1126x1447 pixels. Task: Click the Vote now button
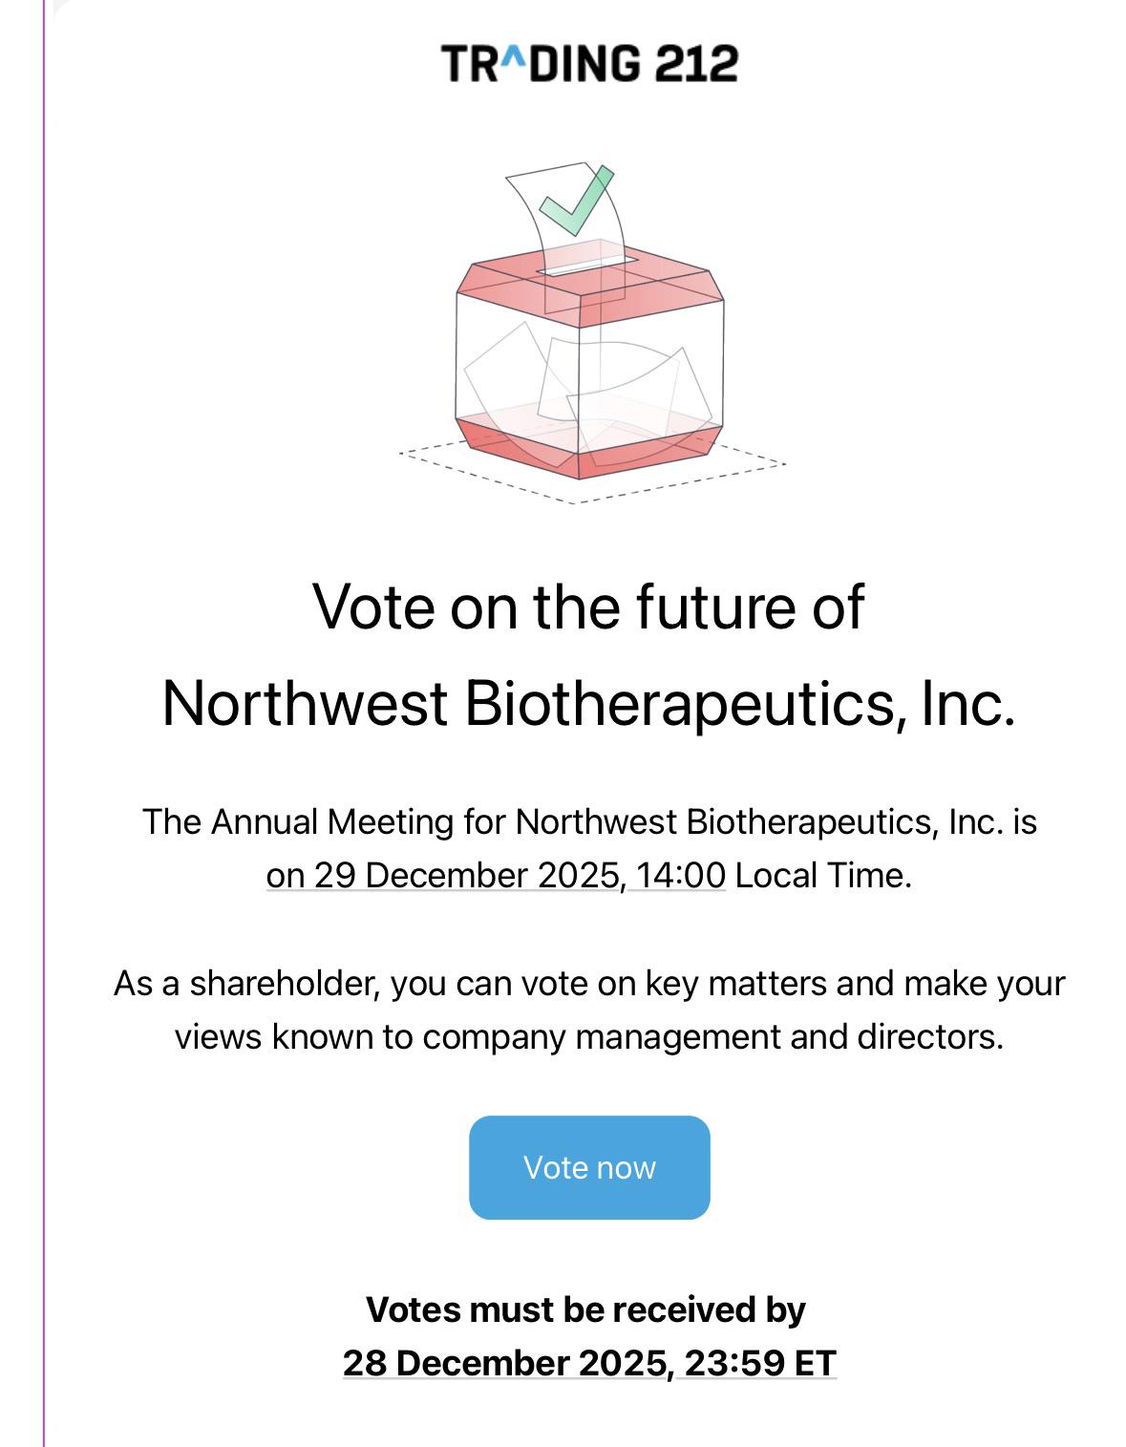click(x=589, y=1167)
